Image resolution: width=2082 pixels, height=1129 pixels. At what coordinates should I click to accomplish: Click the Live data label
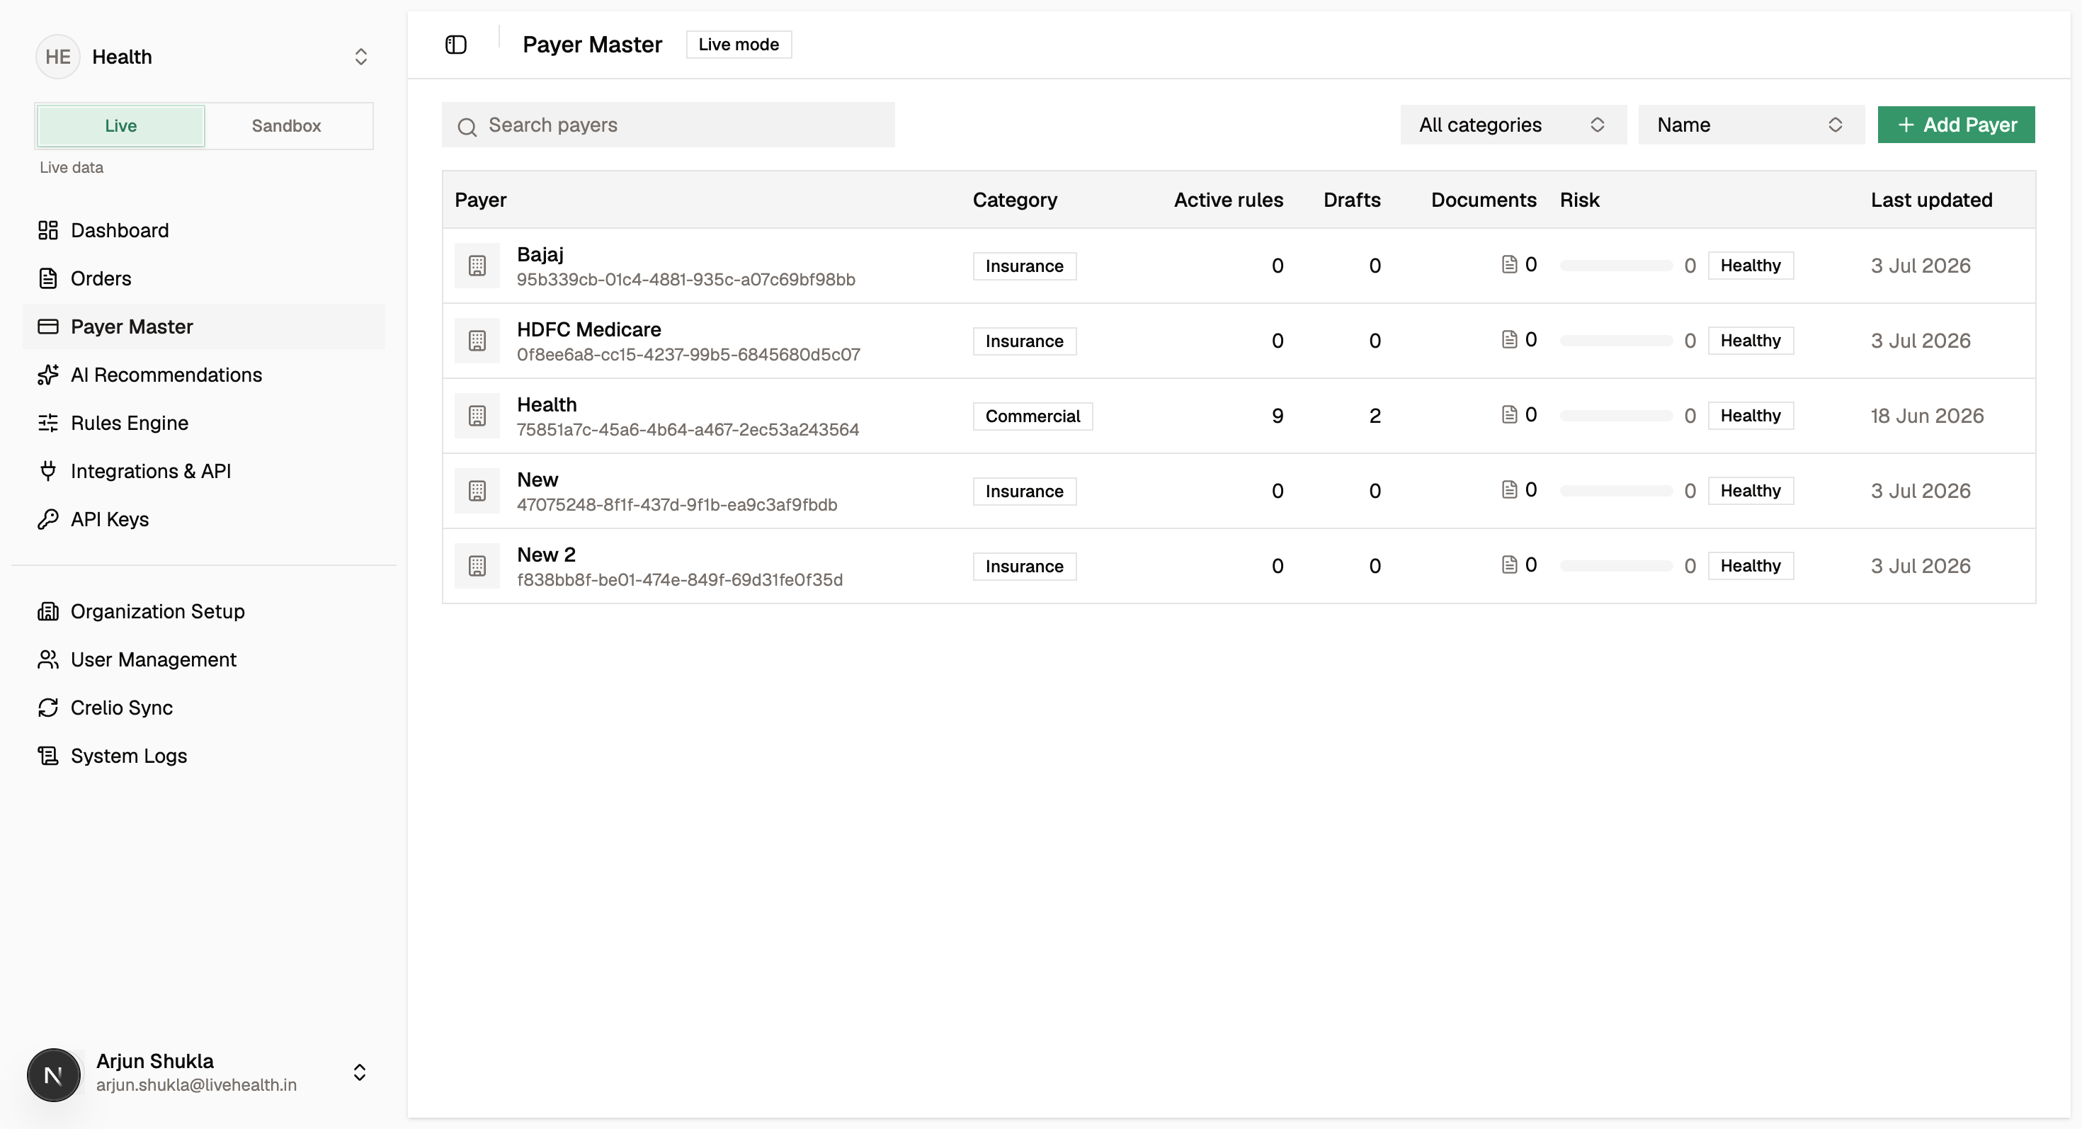(71, 167)
